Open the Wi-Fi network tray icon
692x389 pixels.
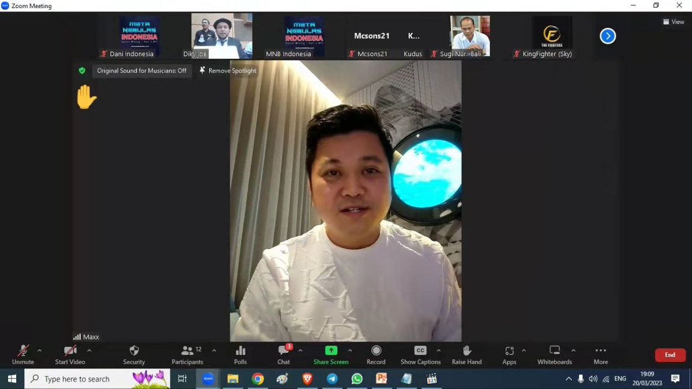click(x=606, y=379)
